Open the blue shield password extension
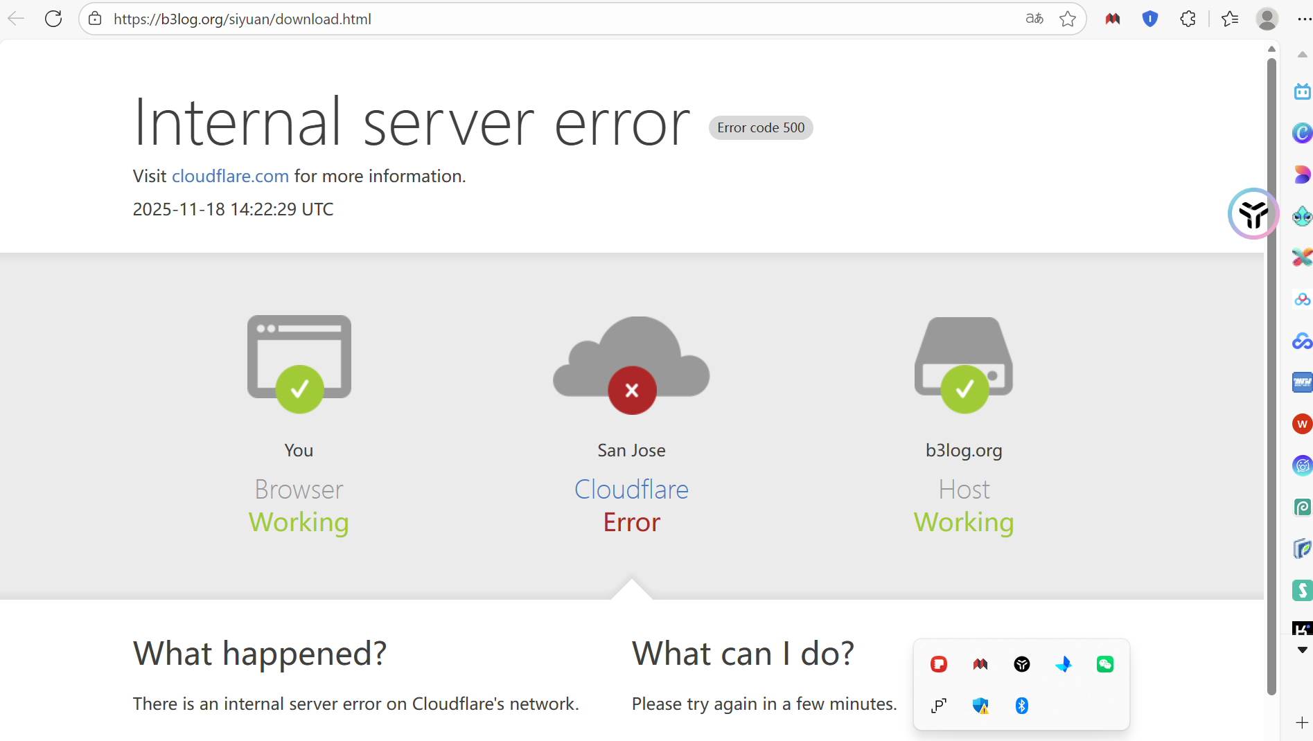 pos(1150,19)
